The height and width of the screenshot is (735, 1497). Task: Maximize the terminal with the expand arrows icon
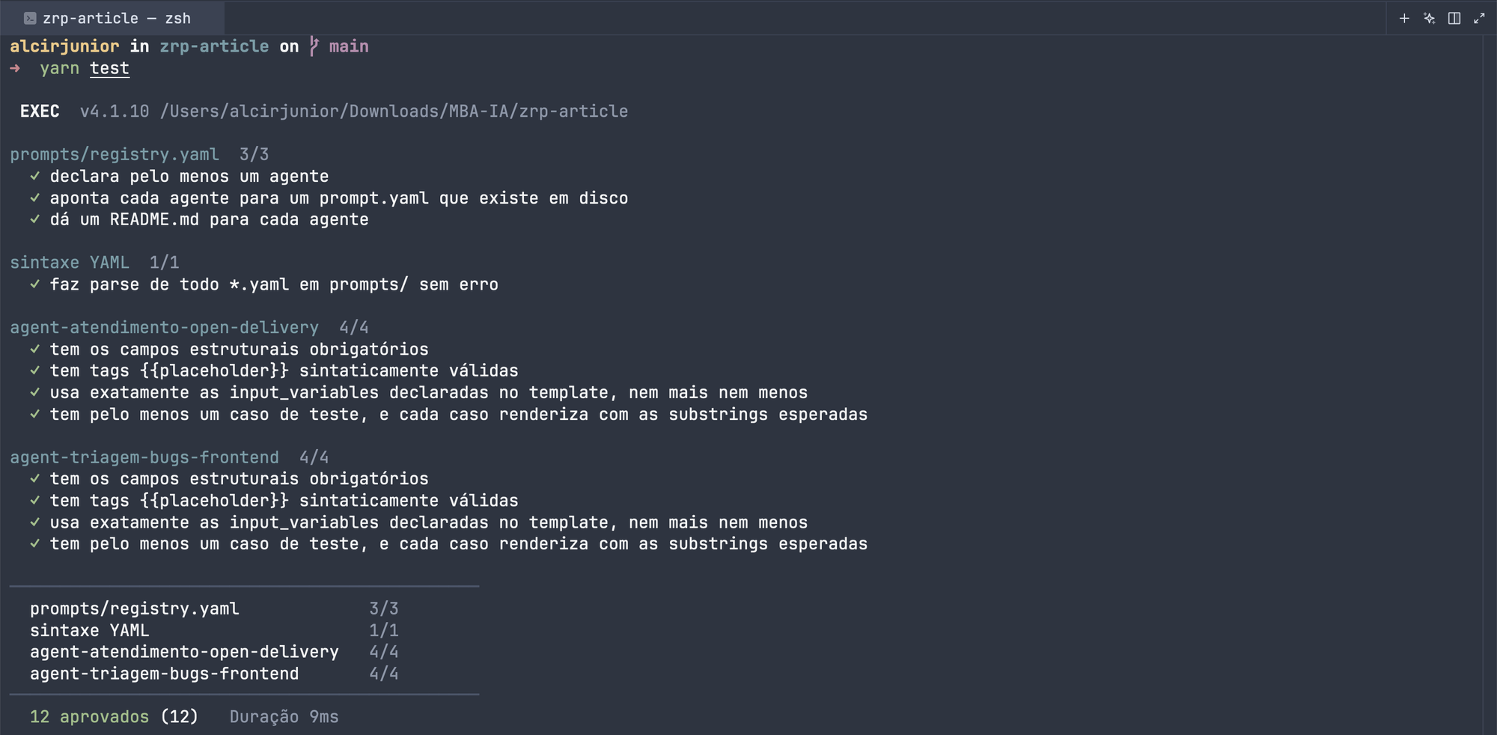tap(1479, 18)
